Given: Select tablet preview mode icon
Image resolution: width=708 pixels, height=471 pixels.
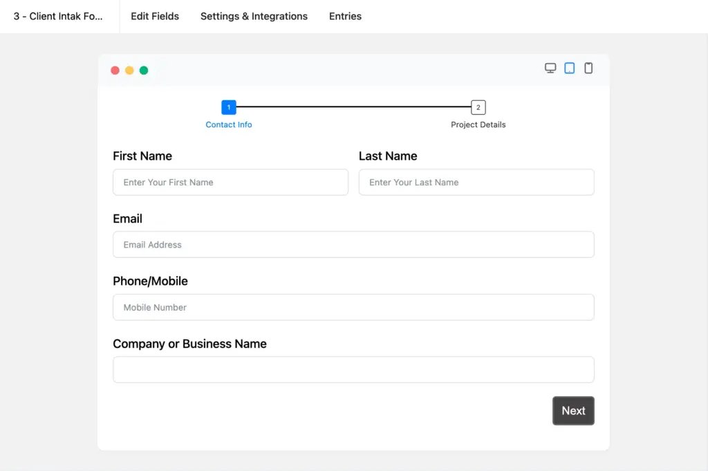Looking at the screenshot, I should 570,68.
